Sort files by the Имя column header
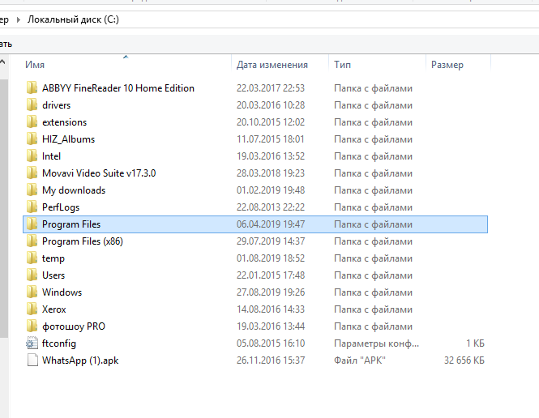The image size is (539, 418). click(x=35, y=65)
